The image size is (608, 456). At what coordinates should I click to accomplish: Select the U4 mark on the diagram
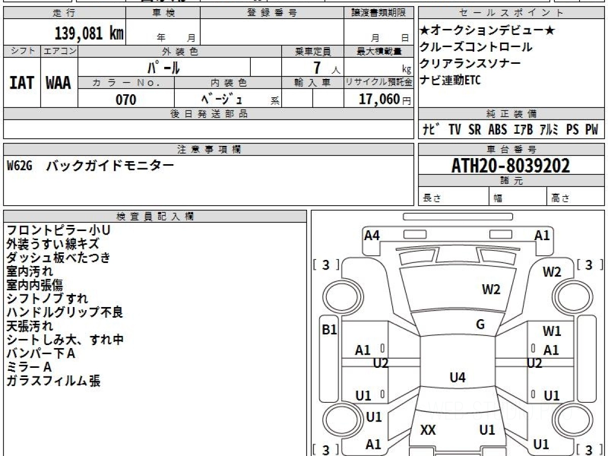pos(458,377)
